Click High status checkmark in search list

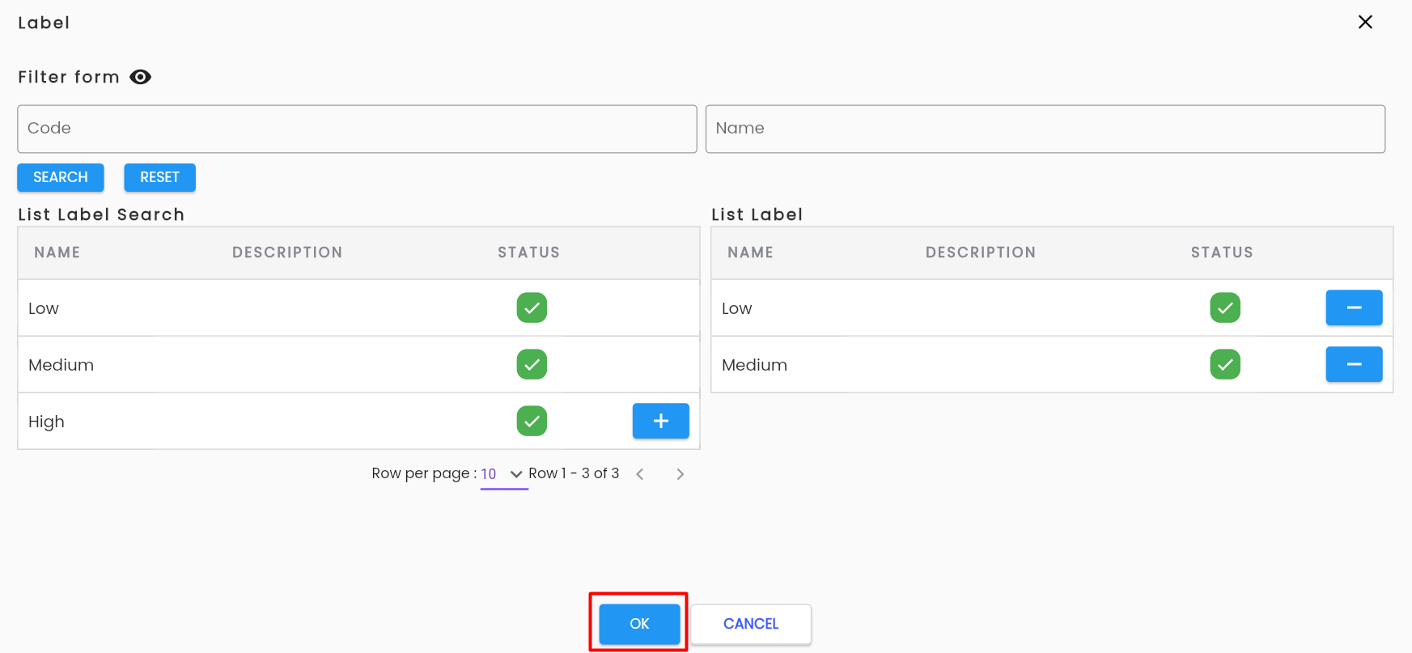click(x=532, y=421)
